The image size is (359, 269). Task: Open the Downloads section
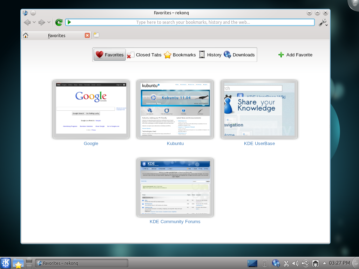point(239,55)
